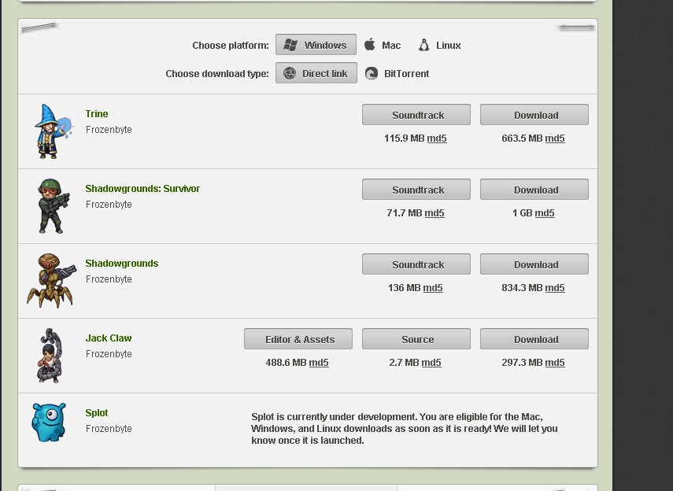Click the Jack Claw character icon
This screenshot has width=673, height=491.
[x=50, y=356]
